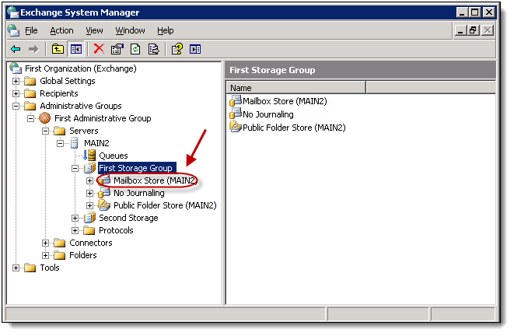
Task: Click the Refresh toolbar icon
Action: [135, 50]
